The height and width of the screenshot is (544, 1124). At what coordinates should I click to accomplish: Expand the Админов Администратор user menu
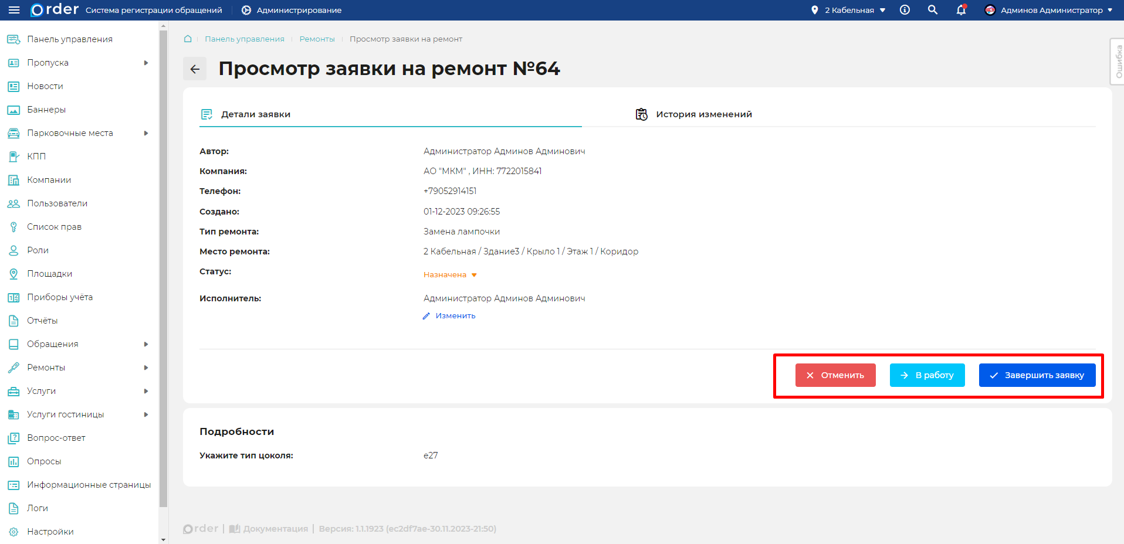(1049, 10)
